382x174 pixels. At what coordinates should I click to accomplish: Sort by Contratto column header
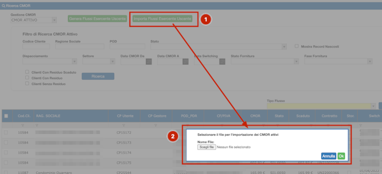(x=329, y=116)
